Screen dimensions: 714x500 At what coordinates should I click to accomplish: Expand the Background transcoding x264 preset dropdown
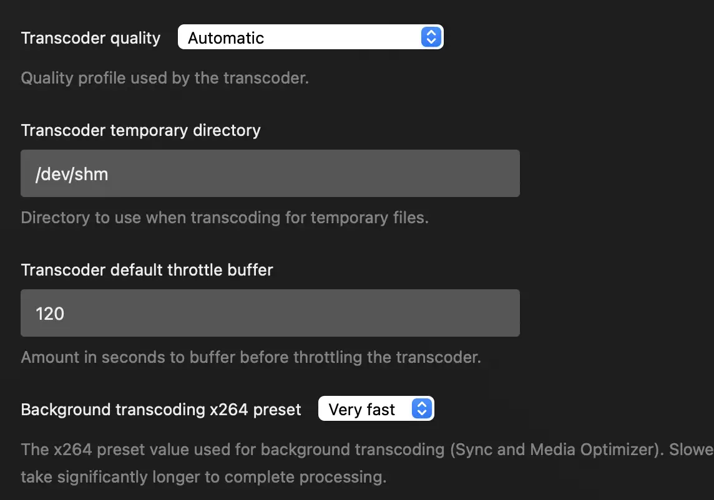(376, 409)
